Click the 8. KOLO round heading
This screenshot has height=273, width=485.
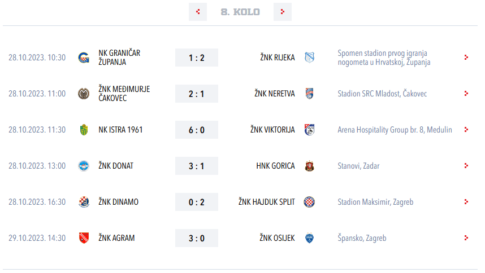[x=240, y=12]
